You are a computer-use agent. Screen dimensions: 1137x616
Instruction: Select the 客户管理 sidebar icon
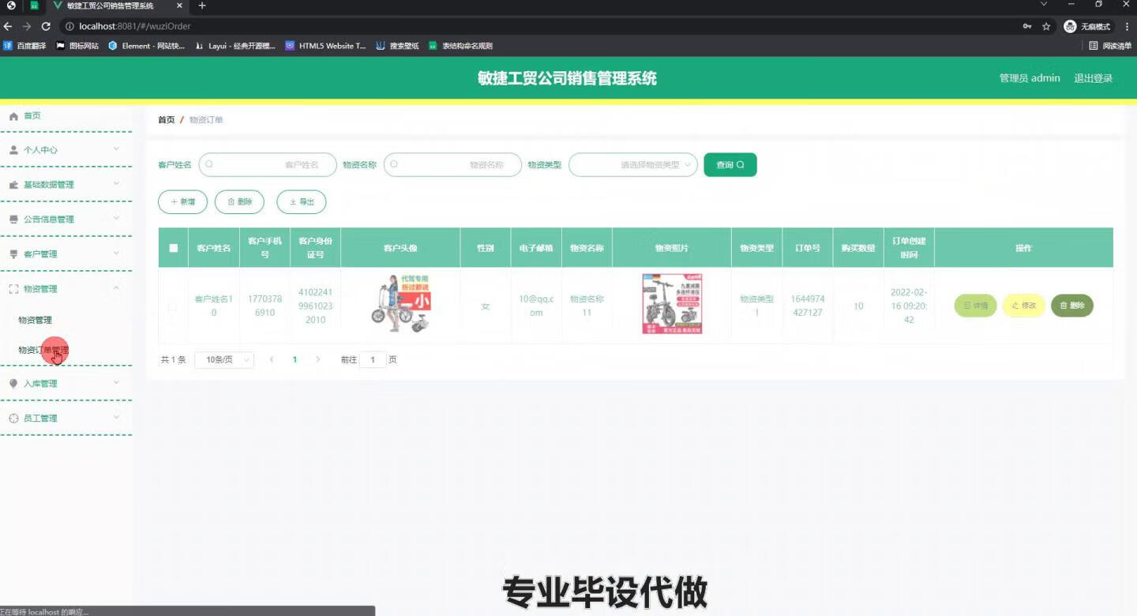[13, 254]
